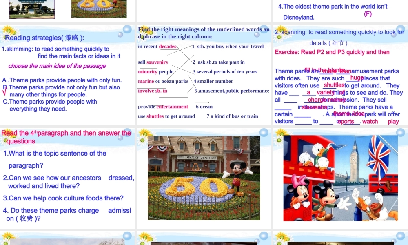The image size is (408, 245).
Task: Click the '(F)' answer mark
Action: pyautogui.click(x=368, y=14)
